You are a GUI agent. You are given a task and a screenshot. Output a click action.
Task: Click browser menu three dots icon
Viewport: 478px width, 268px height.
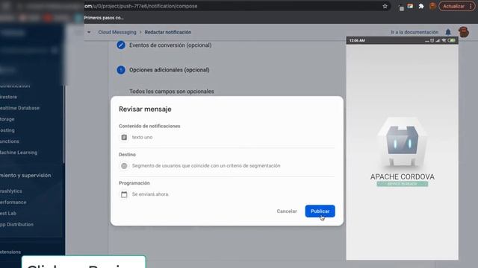471,6
